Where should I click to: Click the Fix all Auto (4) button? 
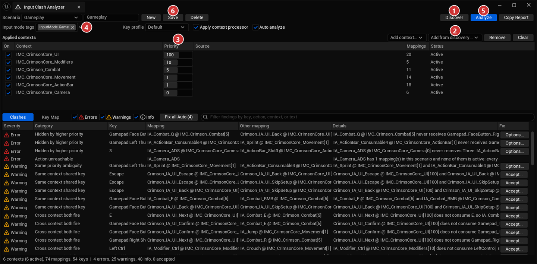coord(179,117)
